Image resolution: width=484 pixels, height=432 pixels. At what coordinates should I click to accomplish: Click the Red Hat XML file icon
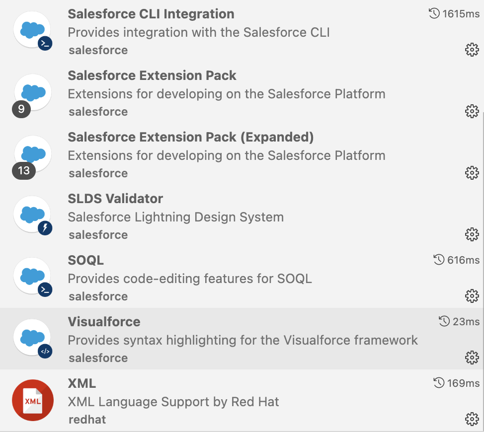point(32,400)
